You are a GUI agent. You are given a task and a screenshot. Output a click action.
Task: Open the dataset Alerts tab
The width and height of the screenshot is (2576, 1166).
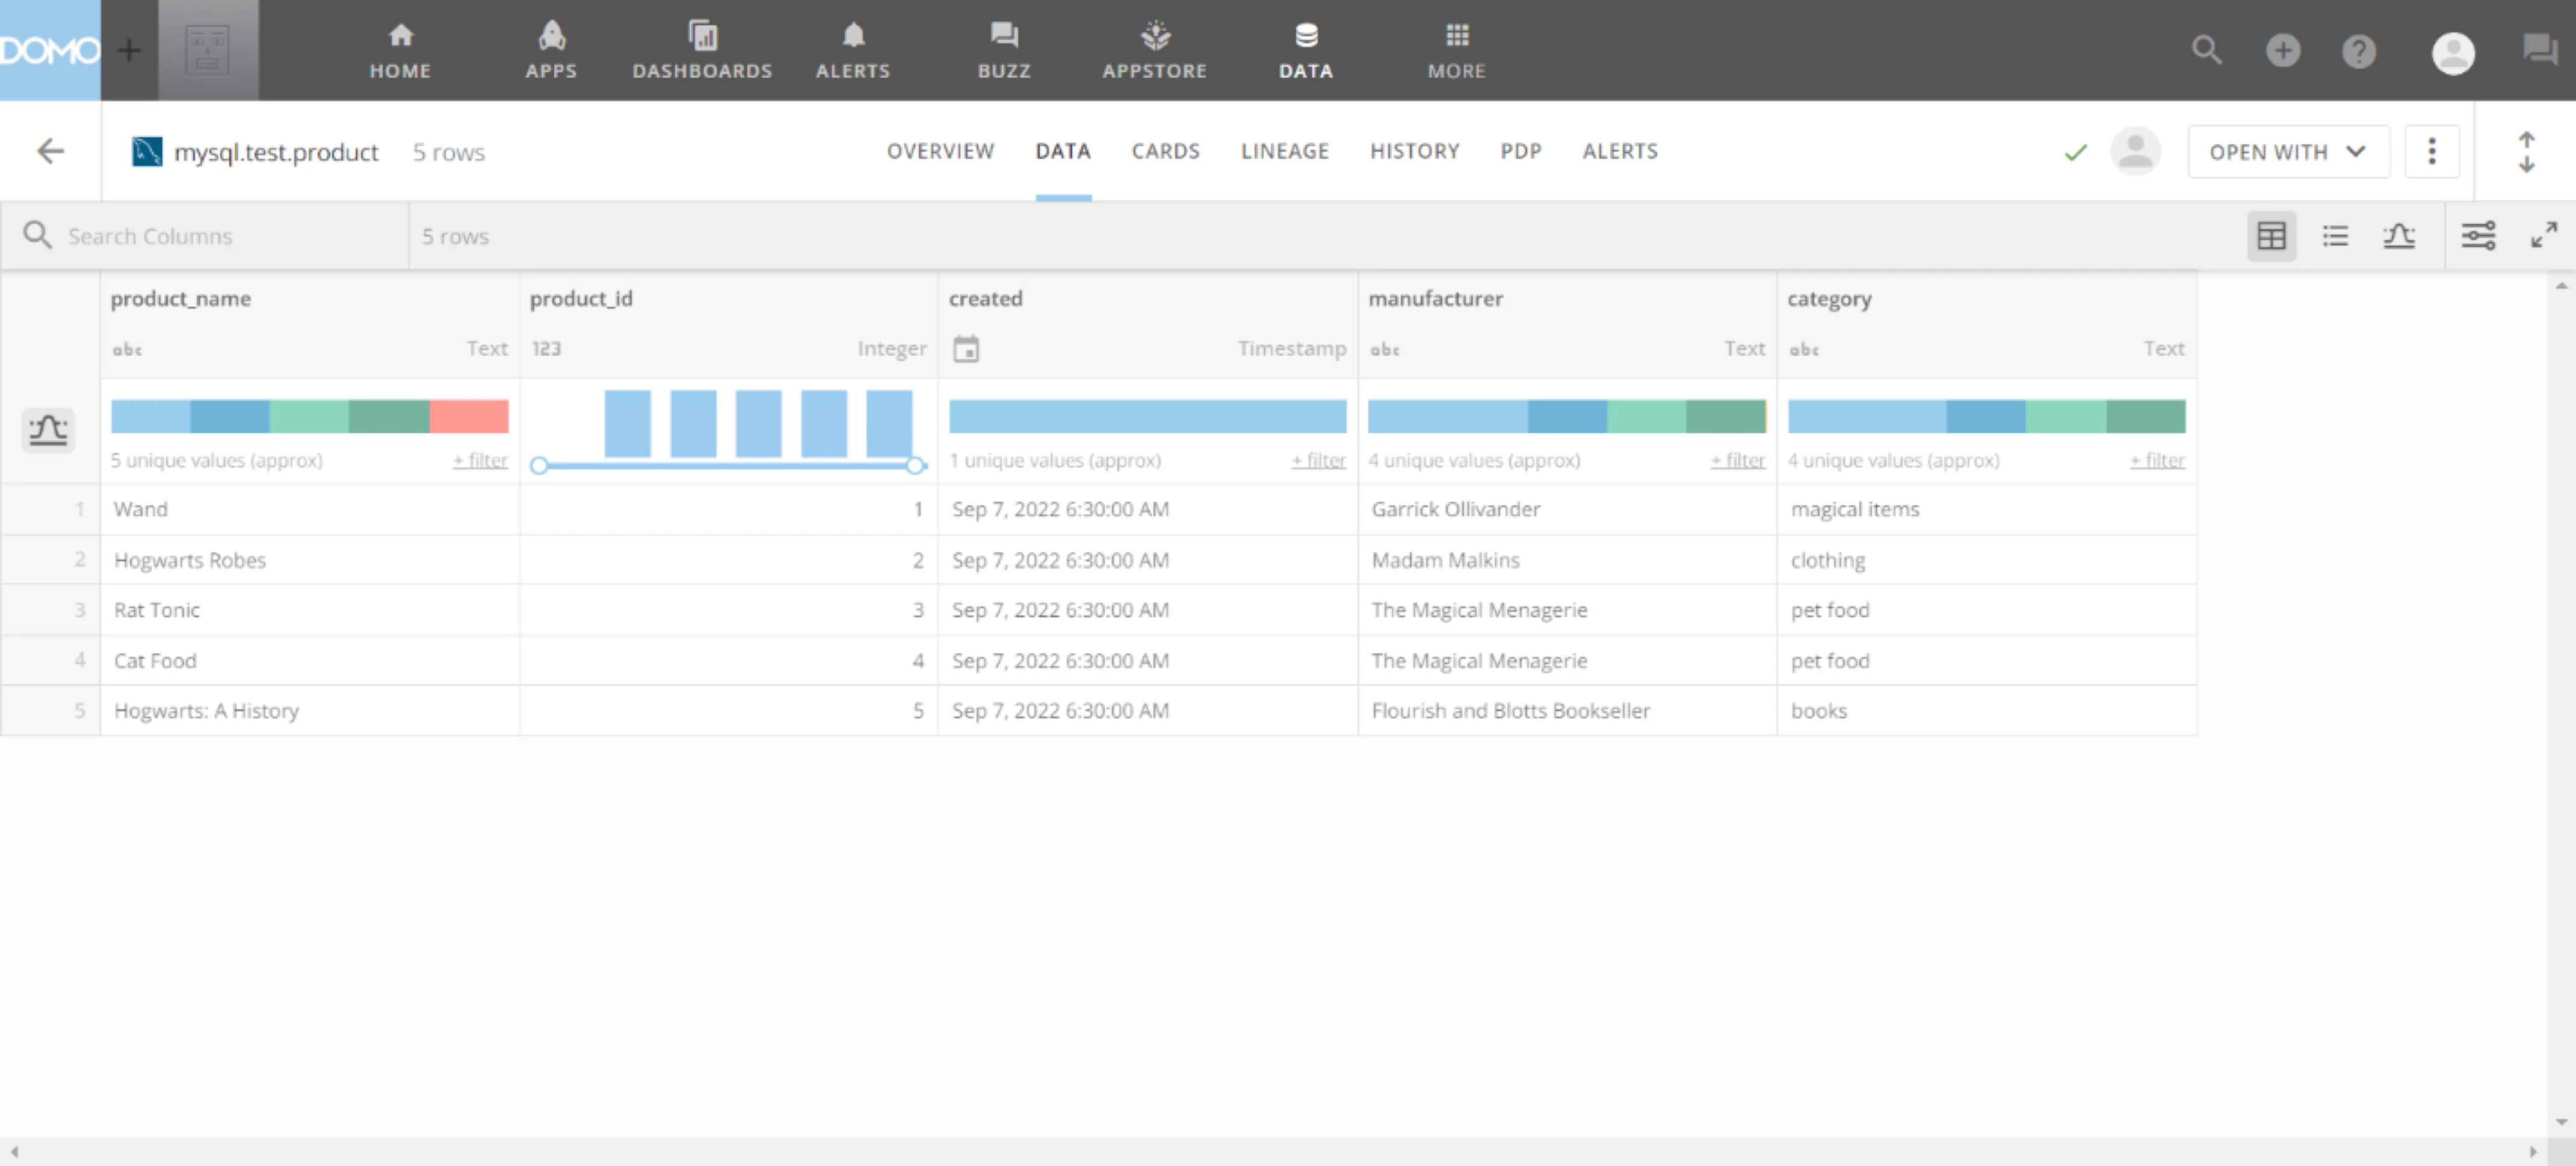(1620, 151)
